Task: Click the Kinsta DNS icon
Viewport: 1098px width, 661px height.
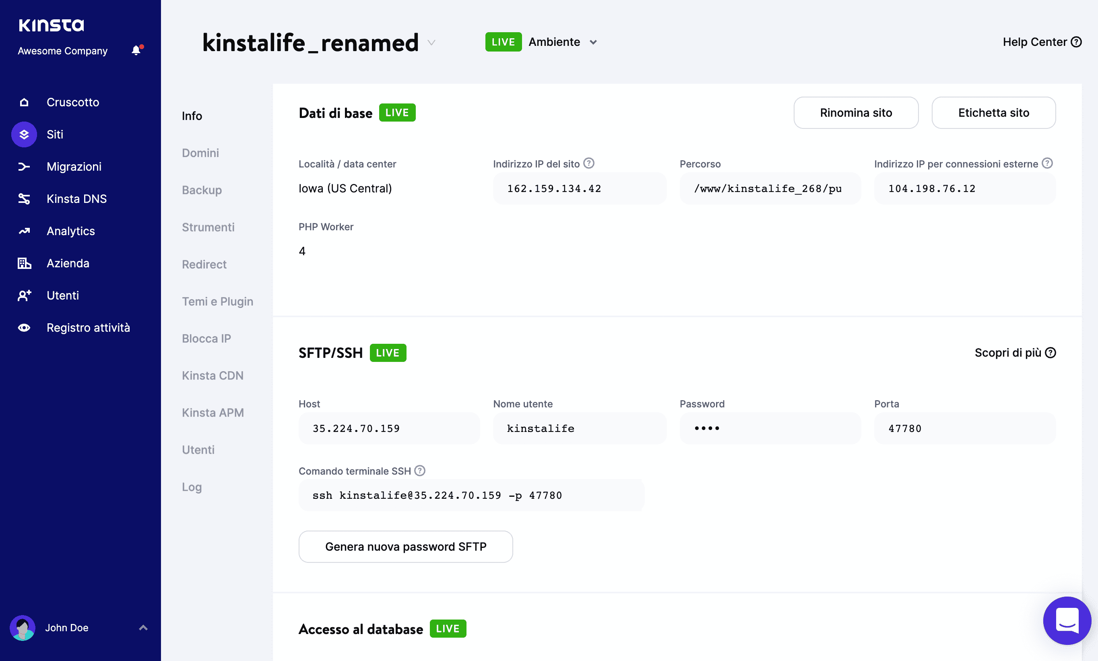Action: (24, 198)
